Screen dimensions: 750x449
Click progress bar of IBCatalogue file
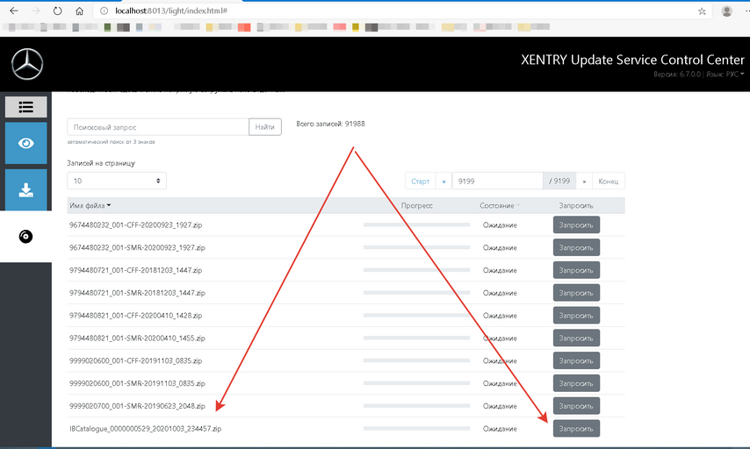(x=416, y=429)
